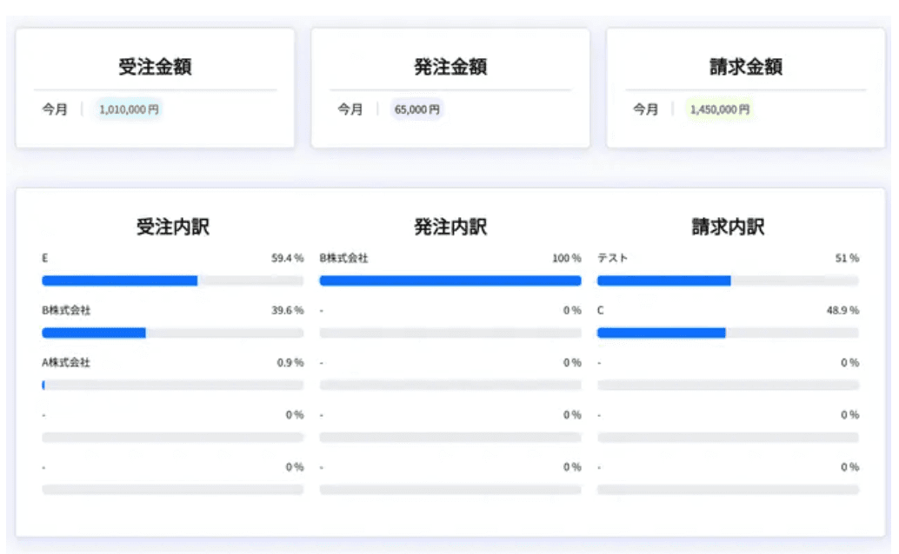Click 今月 label in 受注金額 card

point(55,110)
